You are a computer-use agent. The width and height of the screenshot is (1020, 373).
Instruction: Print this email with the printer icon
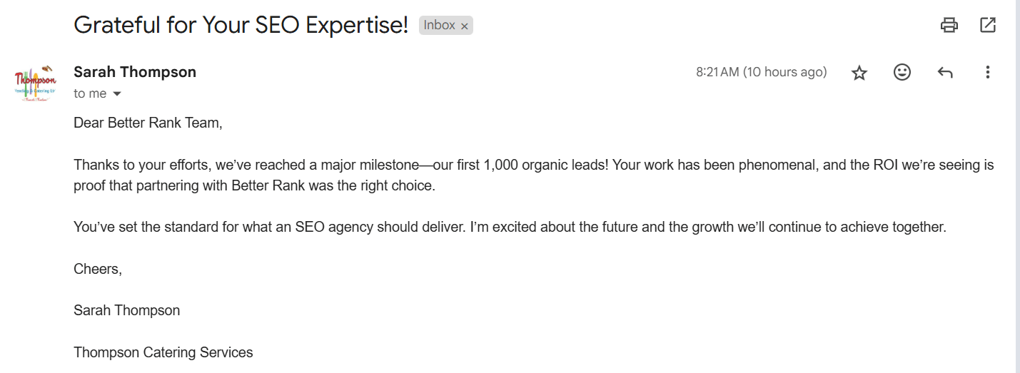tap(949, 26)
